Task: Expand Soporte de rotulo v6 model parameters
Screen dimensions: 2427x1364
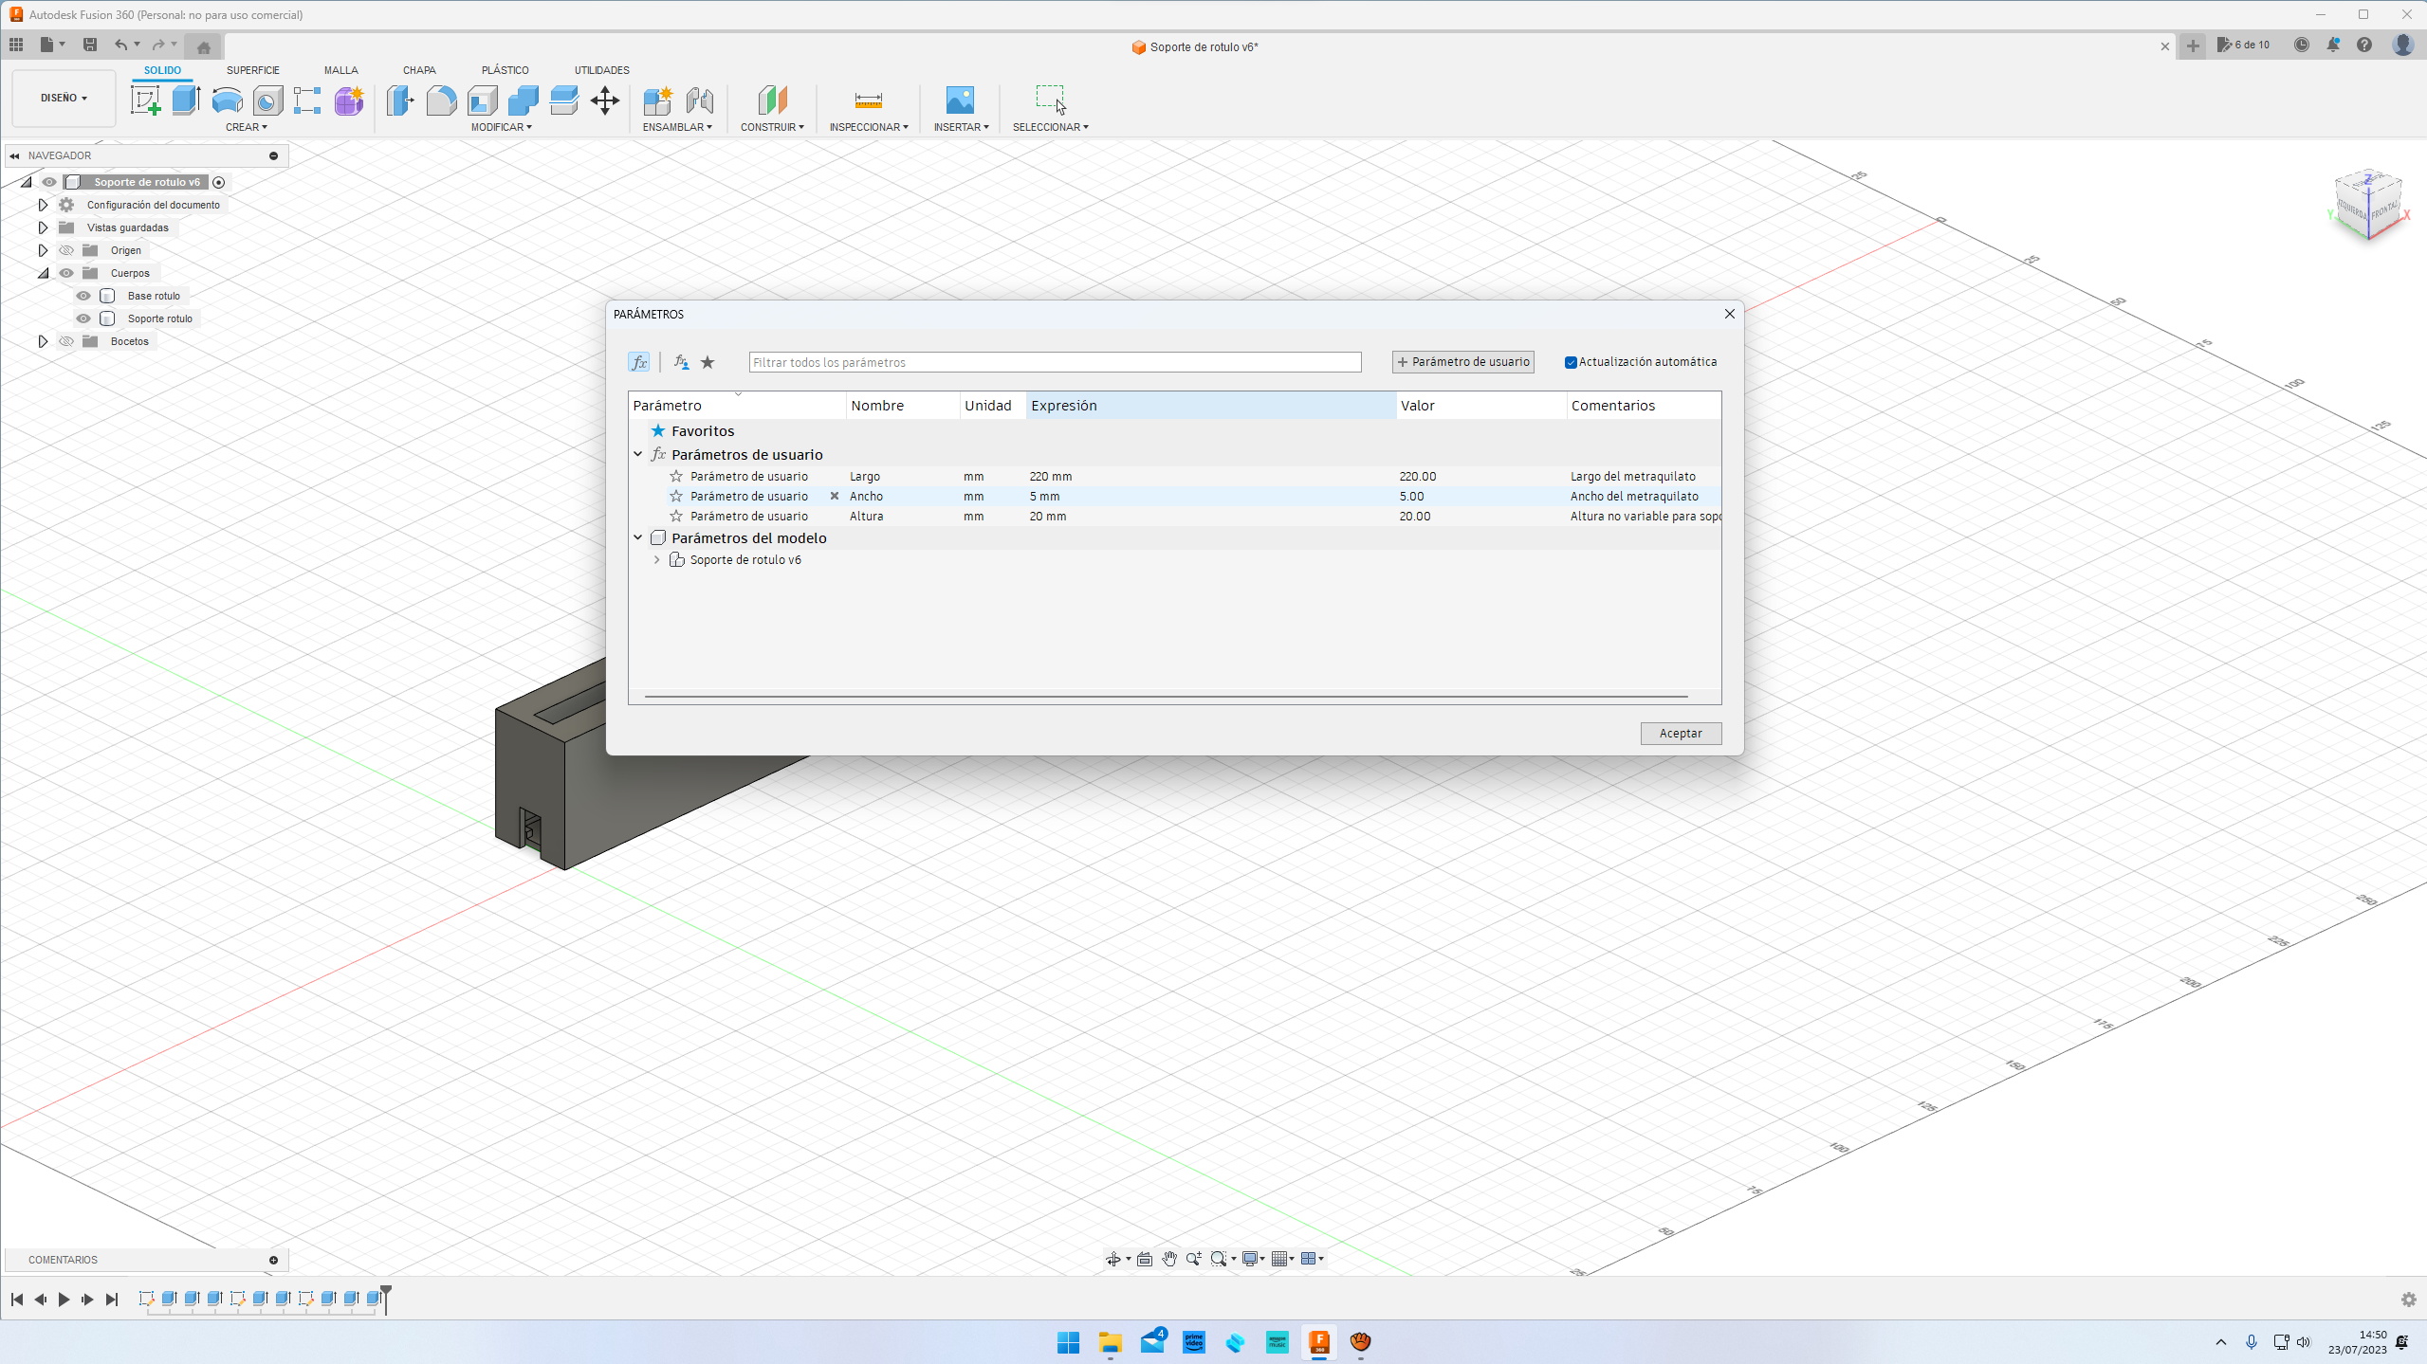Action: pyautogui.click(x=656, y=560)
